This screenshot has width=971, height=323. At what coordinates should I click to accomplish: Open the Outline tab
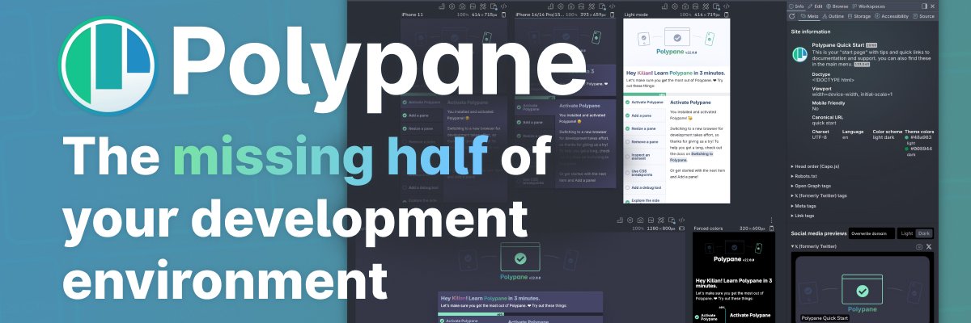pos(833,16)
